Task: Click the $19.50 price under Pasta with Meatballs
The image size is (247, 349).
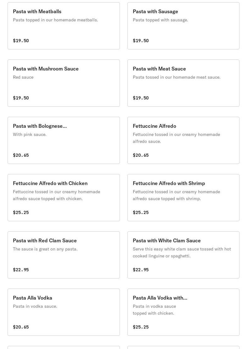Action: tap(21, 41)
